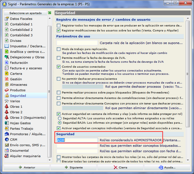Click the Divisas icon
The height and width of the screenshot is (174, 194).
(7, 41)
